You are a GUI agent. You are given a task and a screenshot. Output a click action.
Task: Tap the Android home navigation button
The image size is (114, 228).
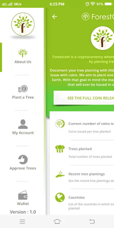pos(57,221)
